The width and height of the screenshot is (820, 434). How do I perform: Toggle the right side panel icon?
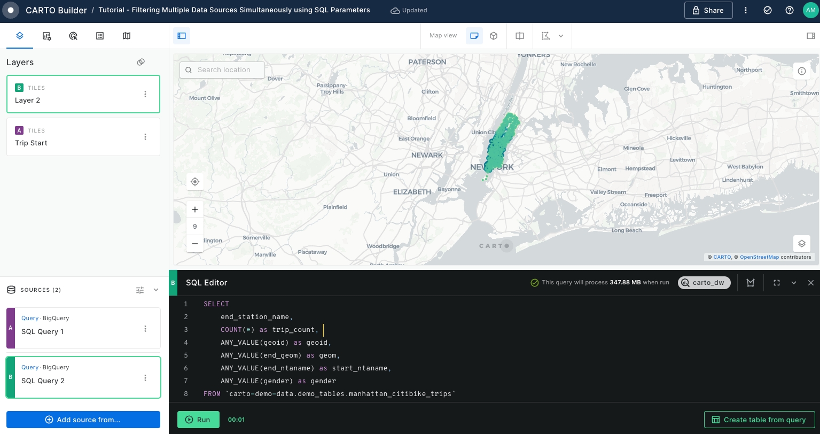click(810, 36)
